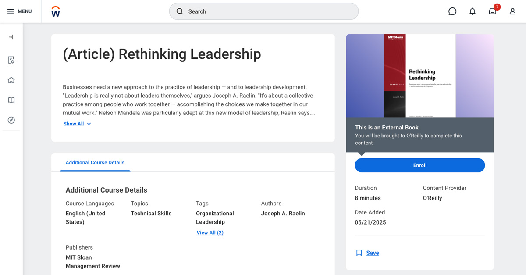Click the Workday logo icon
This screenshot has height=275, width=526.
[56, 11]
